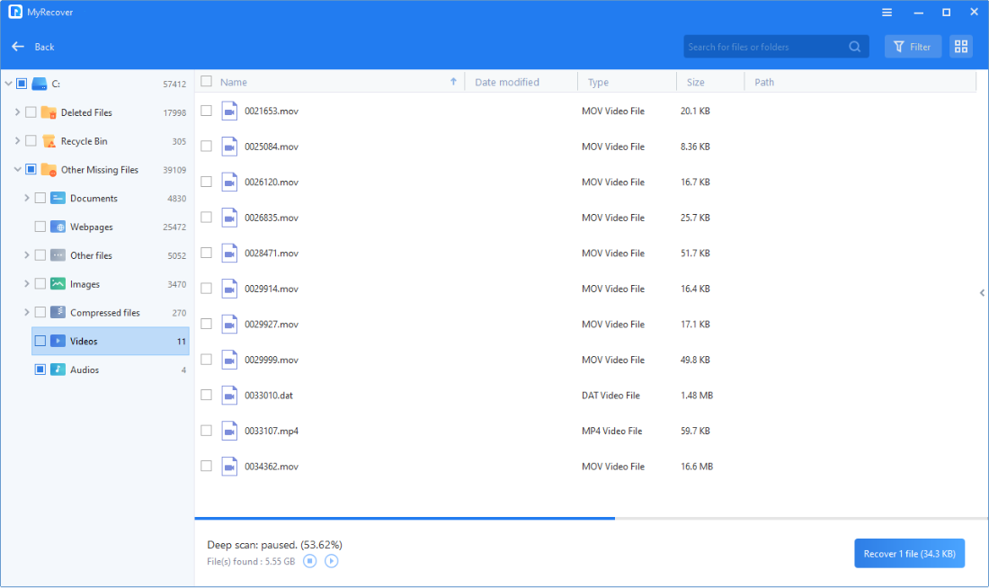Switch to grid view layout icon
This screenshot has width=989, height=588.
point(960,47)
